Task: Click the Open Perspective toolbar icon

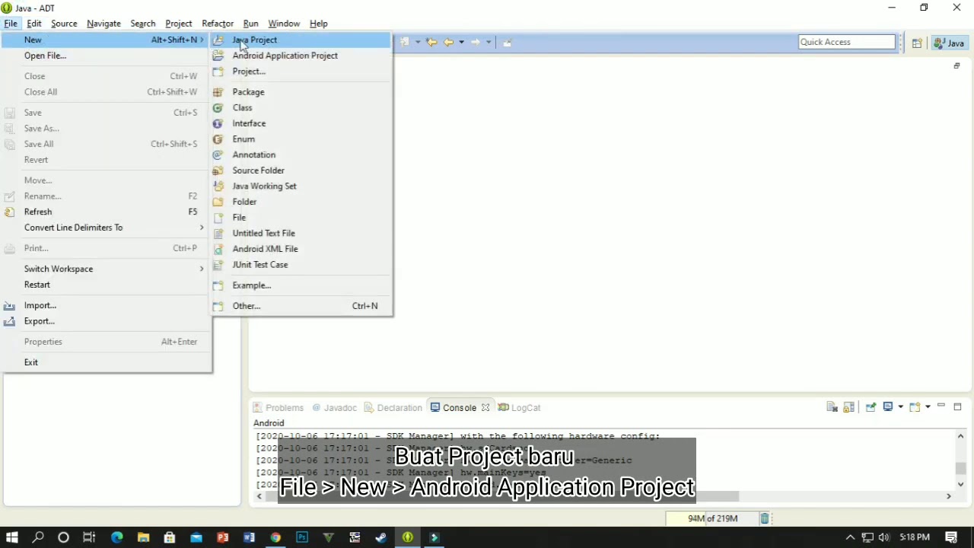Action: [917, 43]
